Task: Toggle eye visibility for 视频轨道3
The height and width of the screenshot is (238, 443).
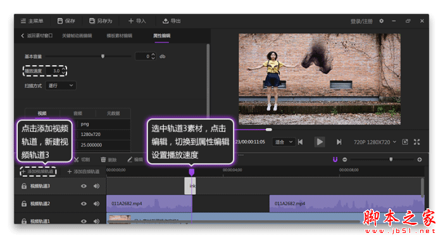Action: [84, 186]
